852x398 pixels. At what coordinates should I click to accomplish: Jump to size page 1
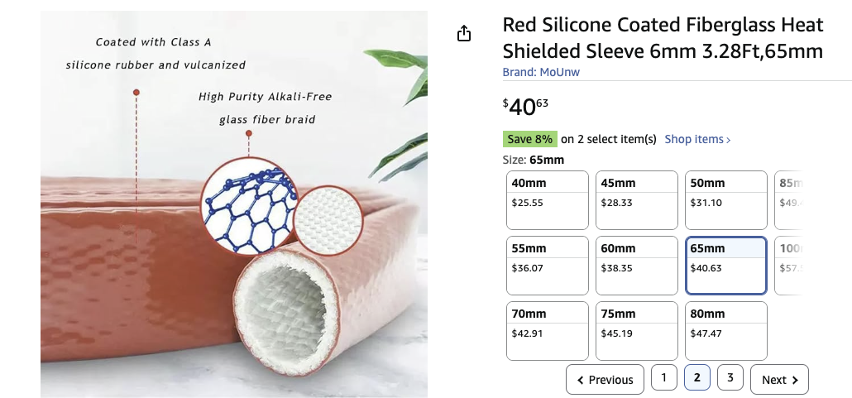[x=663, y=378]
